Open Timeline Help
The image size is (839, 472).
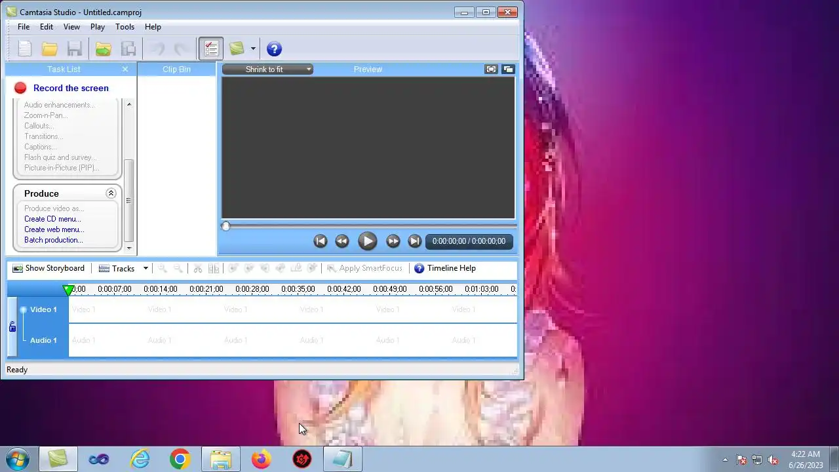(x=445, y=268)
